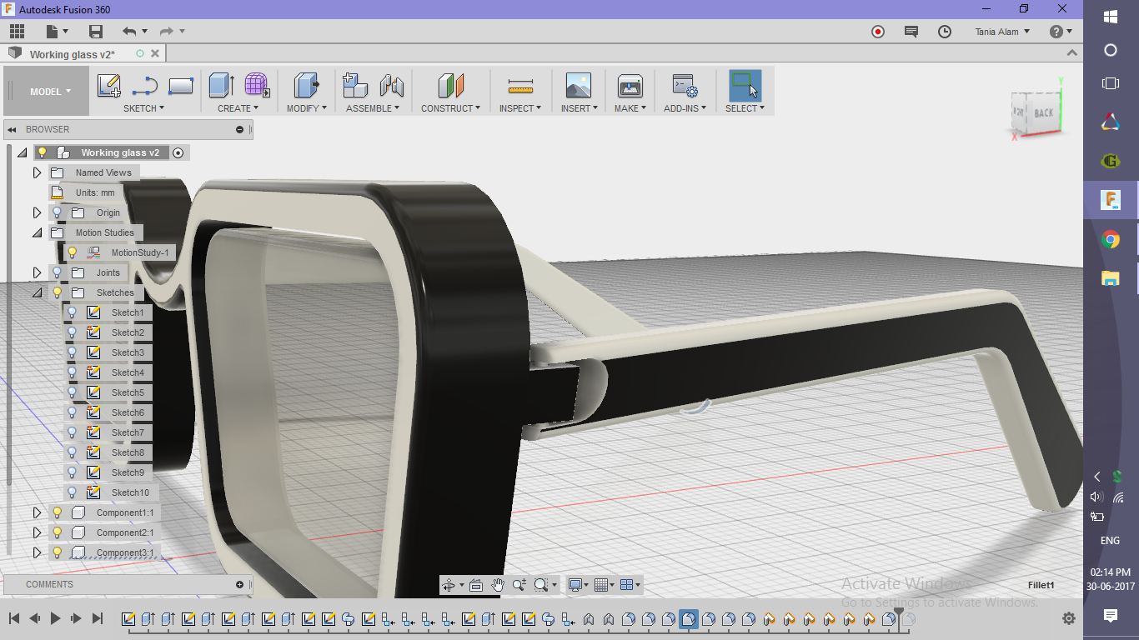Open the Scripts and Add-Ins icon
The width and height of the screenshot is (1139, 640).
[685, 86]
